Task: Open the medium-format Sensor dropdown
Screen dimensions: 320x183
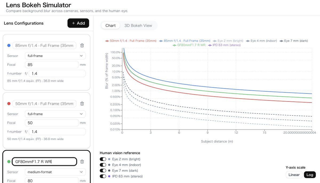Action: [x=55, y=172]
